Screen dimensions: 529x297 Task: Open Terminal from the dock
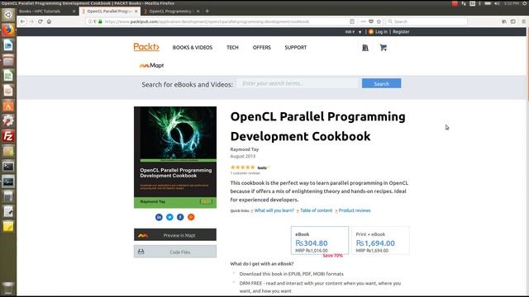(x=8, y=167)
